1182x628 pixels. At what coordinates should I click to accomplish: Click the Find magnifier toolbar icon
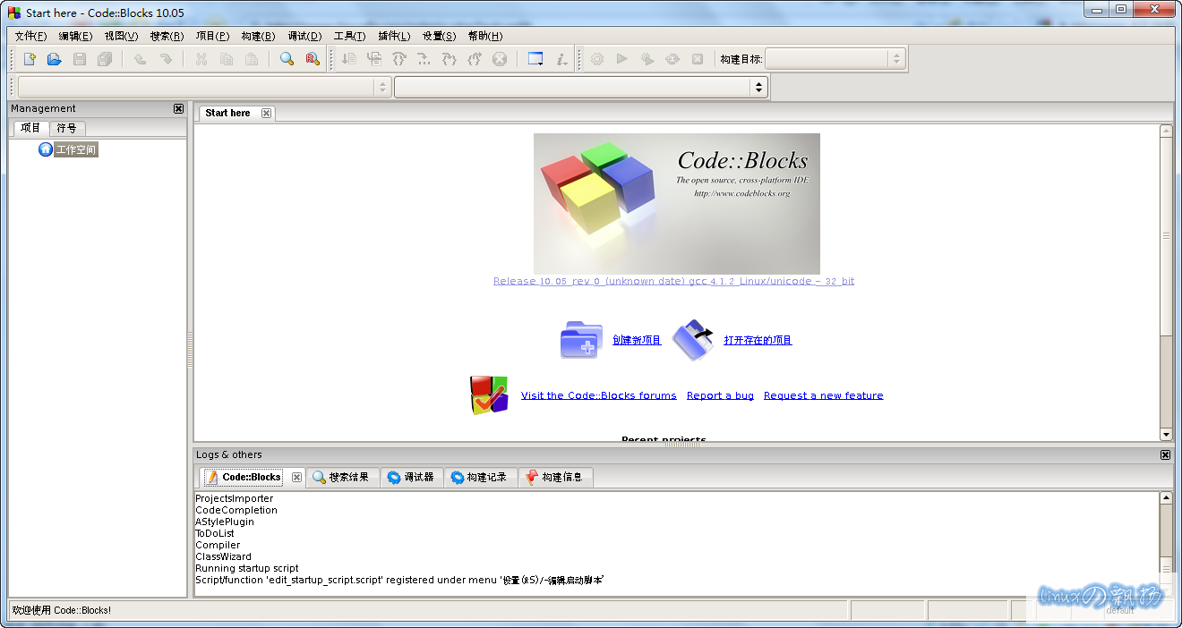287,59
